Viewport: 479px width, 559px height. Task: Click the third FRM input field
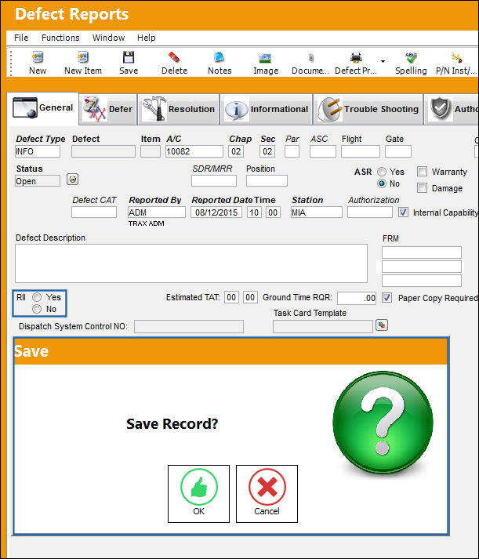click(x=422, y=281)
